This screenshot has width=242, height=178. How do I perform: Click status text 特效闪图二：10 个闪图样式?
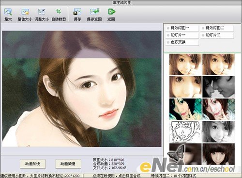tap(174, 176)
